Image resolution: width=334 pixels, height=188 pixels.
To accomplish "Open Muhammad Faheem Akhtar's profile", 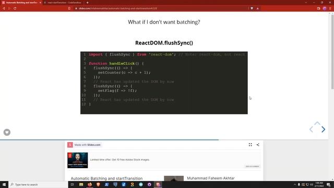I will (211, 178).
